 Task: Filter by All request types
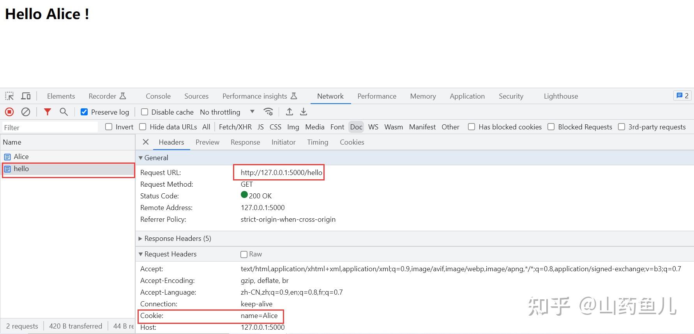click(x=207, y=127)
